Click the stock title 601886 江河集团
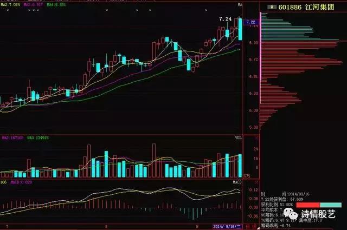The width and height of the screenshot is (347, 230). 306,7
